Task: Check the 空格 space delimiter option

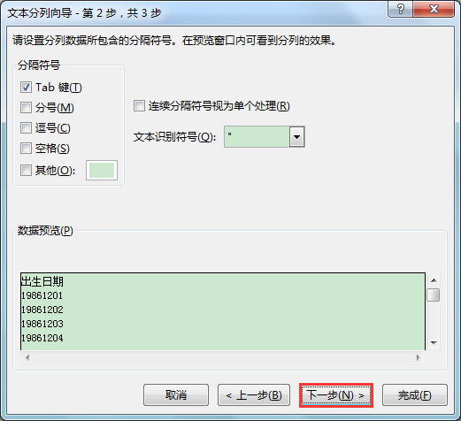Action: [x=26, y=149]
